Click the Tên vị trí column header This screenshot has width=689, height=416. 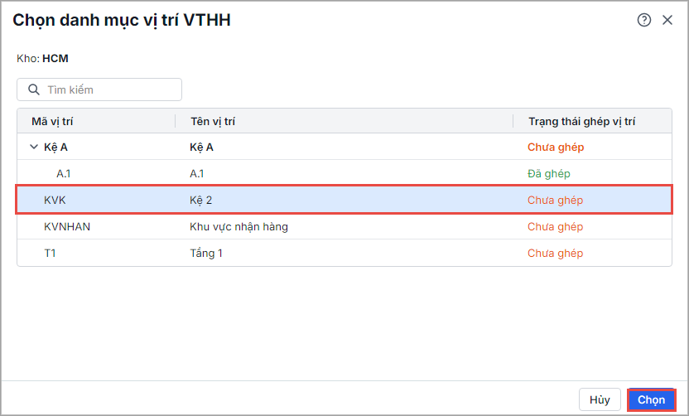coord(213,122)
